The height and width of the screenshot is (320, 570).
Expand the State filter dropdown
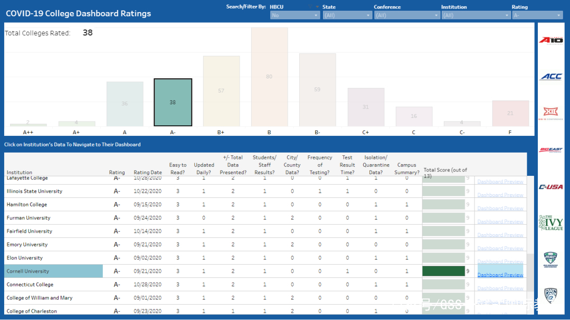(347, 16)
